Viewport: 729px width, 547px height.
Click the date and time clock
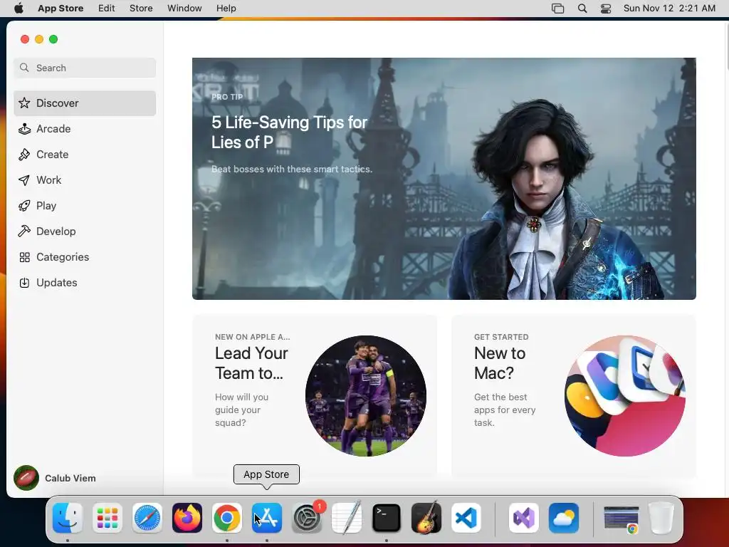(669, 9)
